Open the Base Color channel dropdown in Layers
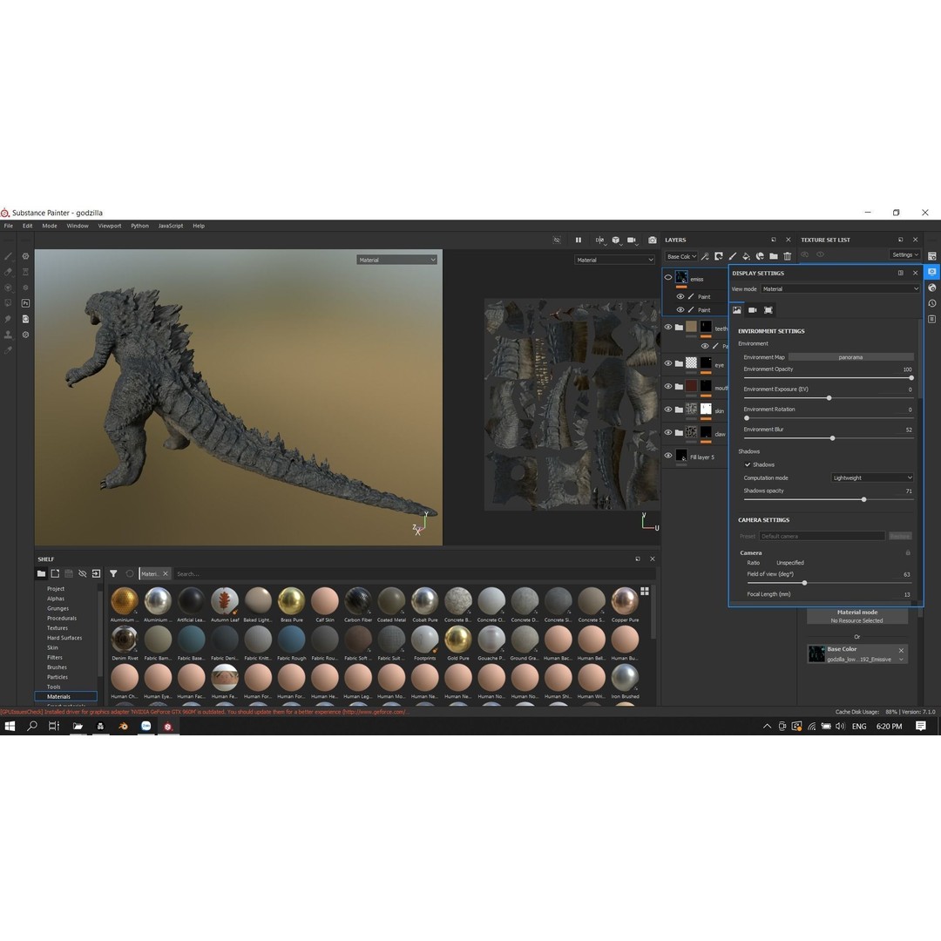 click(x=681, y=256)
